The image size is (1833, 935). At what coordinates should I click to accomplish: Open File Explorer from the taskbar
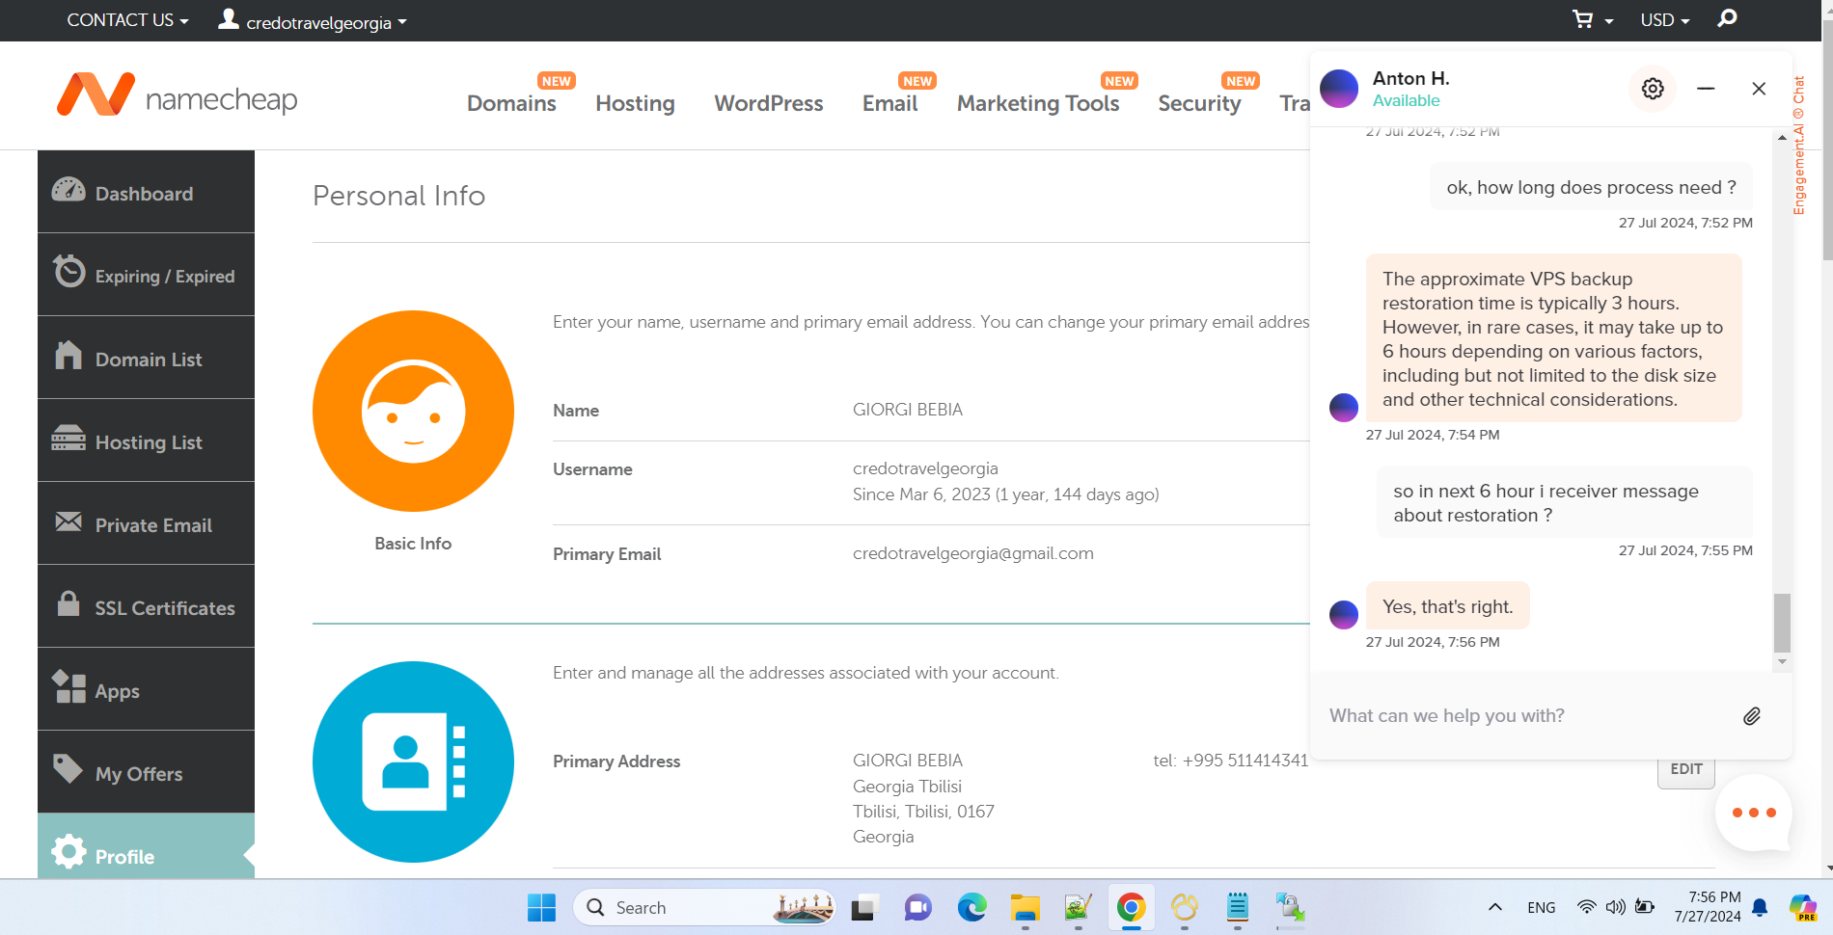click(1025, 908)
